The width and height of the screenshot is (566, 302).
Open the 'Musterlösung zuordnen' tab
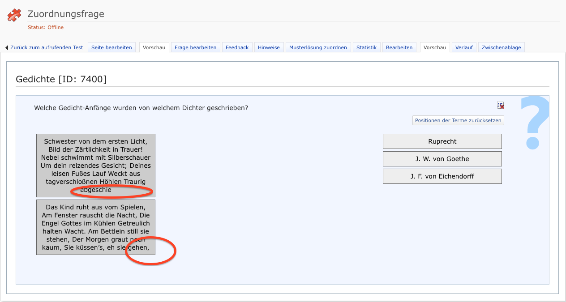[318, 47]
